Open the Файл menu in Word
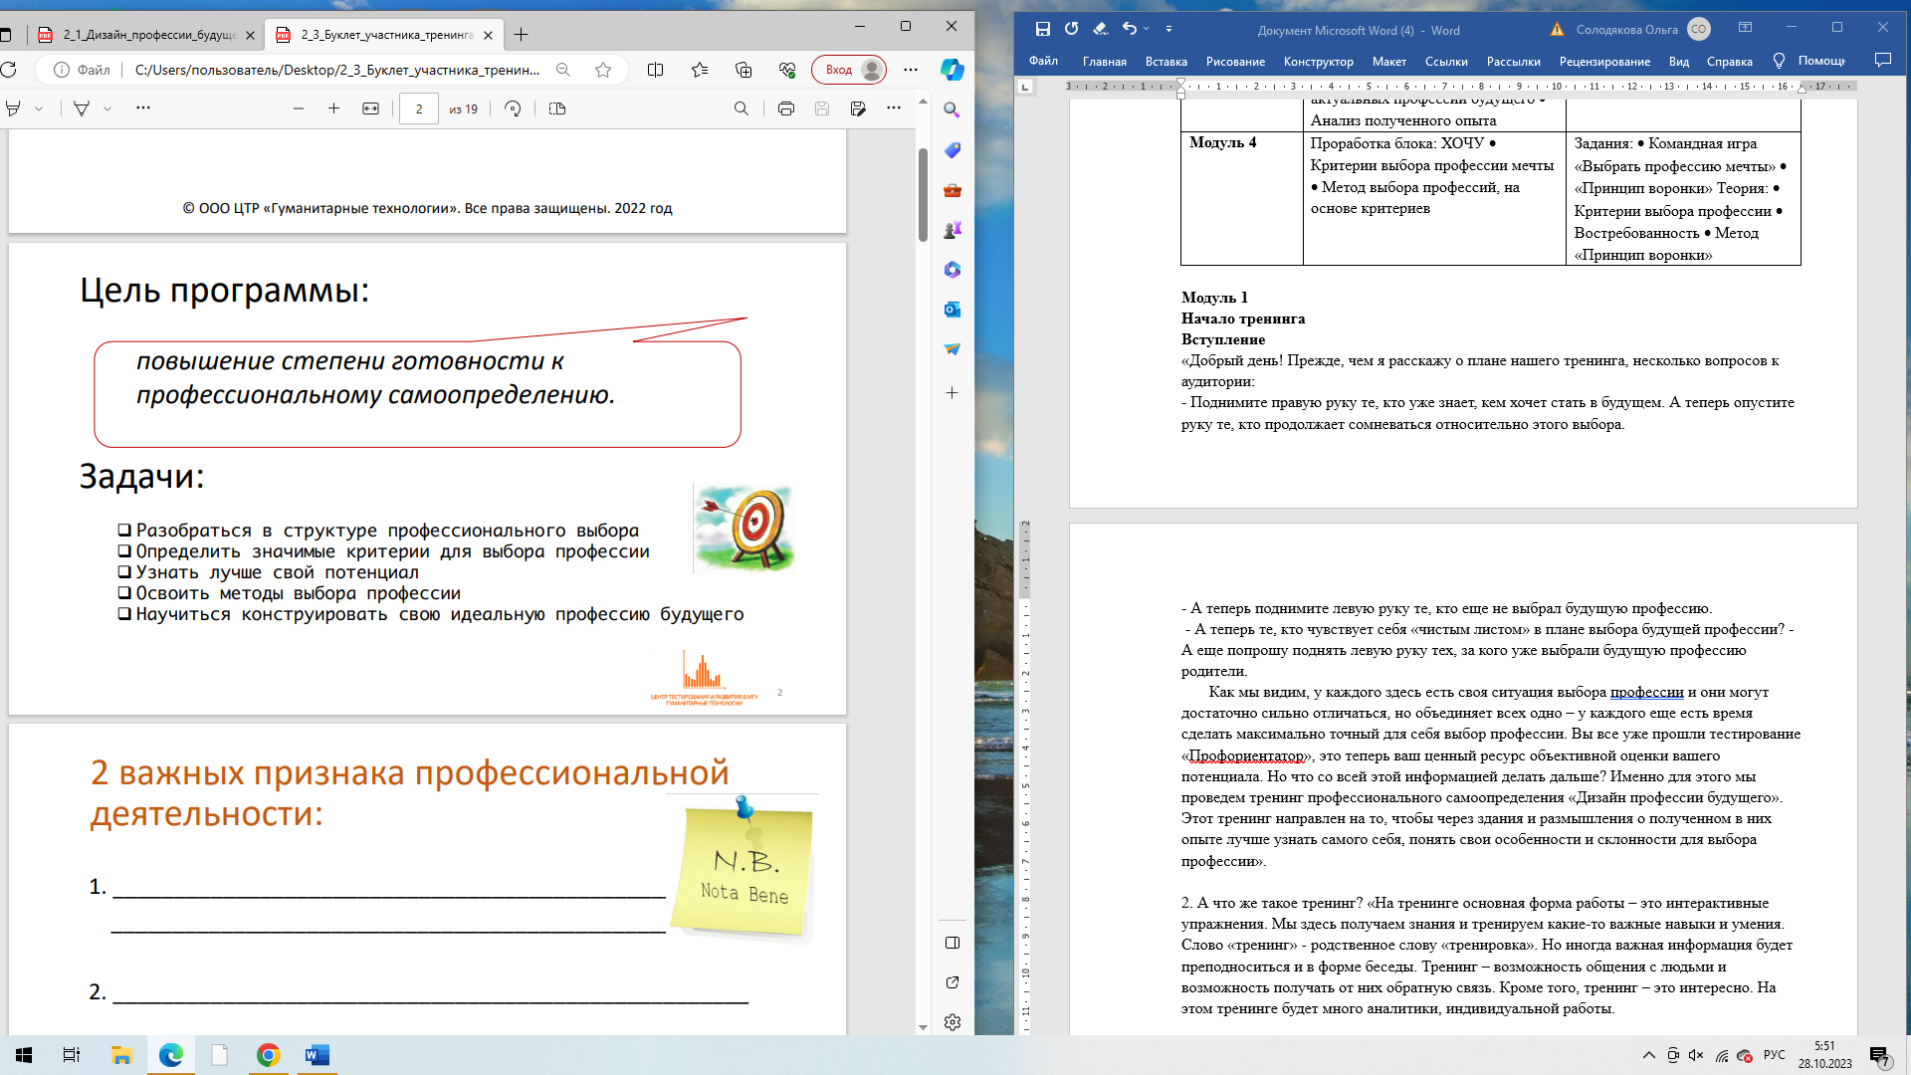The width and height of the screenshot is (1911, 1075). 1043,61
